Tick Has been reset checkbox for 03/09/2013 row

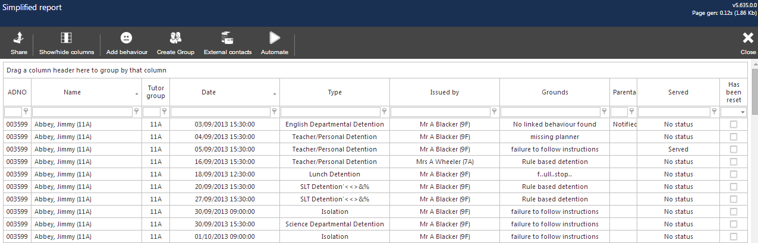(x=734, y=124)
